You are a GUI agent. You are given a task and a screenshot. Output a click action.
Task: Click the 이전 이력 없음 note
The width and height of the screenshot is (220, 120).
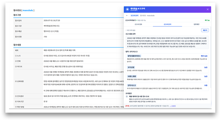[131, 30]
